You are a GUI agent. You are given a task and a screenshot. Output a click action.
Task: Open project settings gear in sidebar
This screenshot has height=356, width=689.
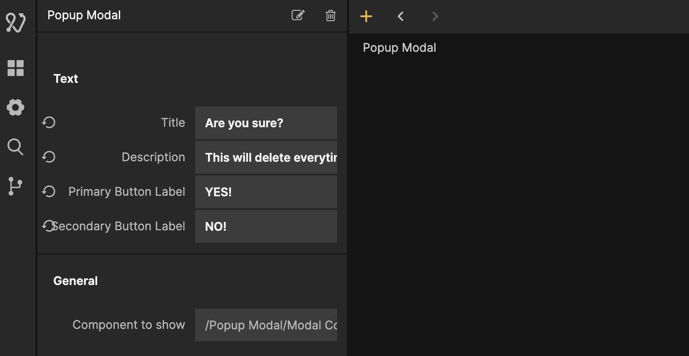16,107
